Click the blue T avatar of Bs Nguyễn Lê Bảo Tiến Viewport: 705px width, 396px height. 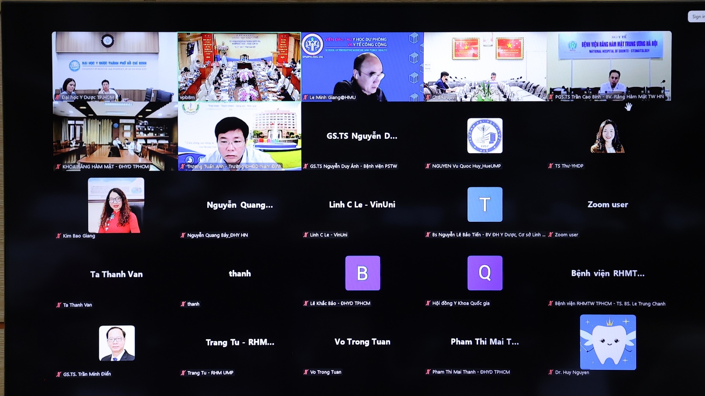(x=485, y=204)
